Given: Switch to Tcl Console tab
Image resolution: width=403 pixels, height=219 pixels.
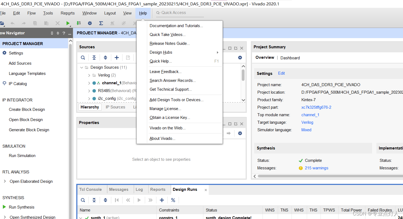Looking at the screenshot, I should click(91, 189).
